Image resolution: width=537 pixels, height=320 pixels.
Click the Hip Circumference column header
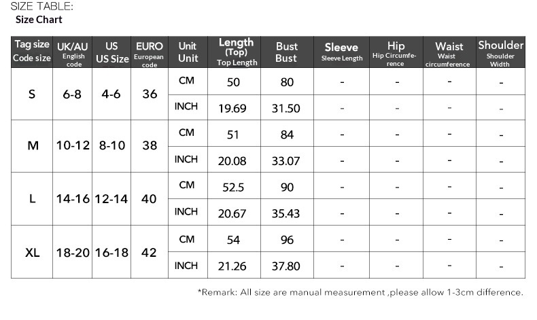point(396,53)
